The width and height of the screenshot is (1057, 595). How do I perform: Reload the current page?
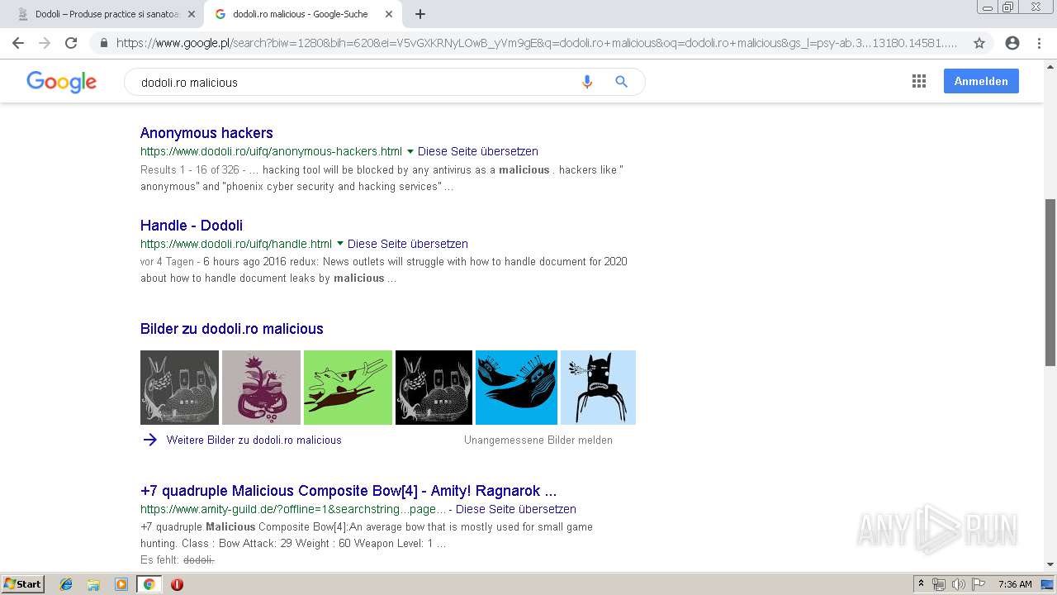71,43
